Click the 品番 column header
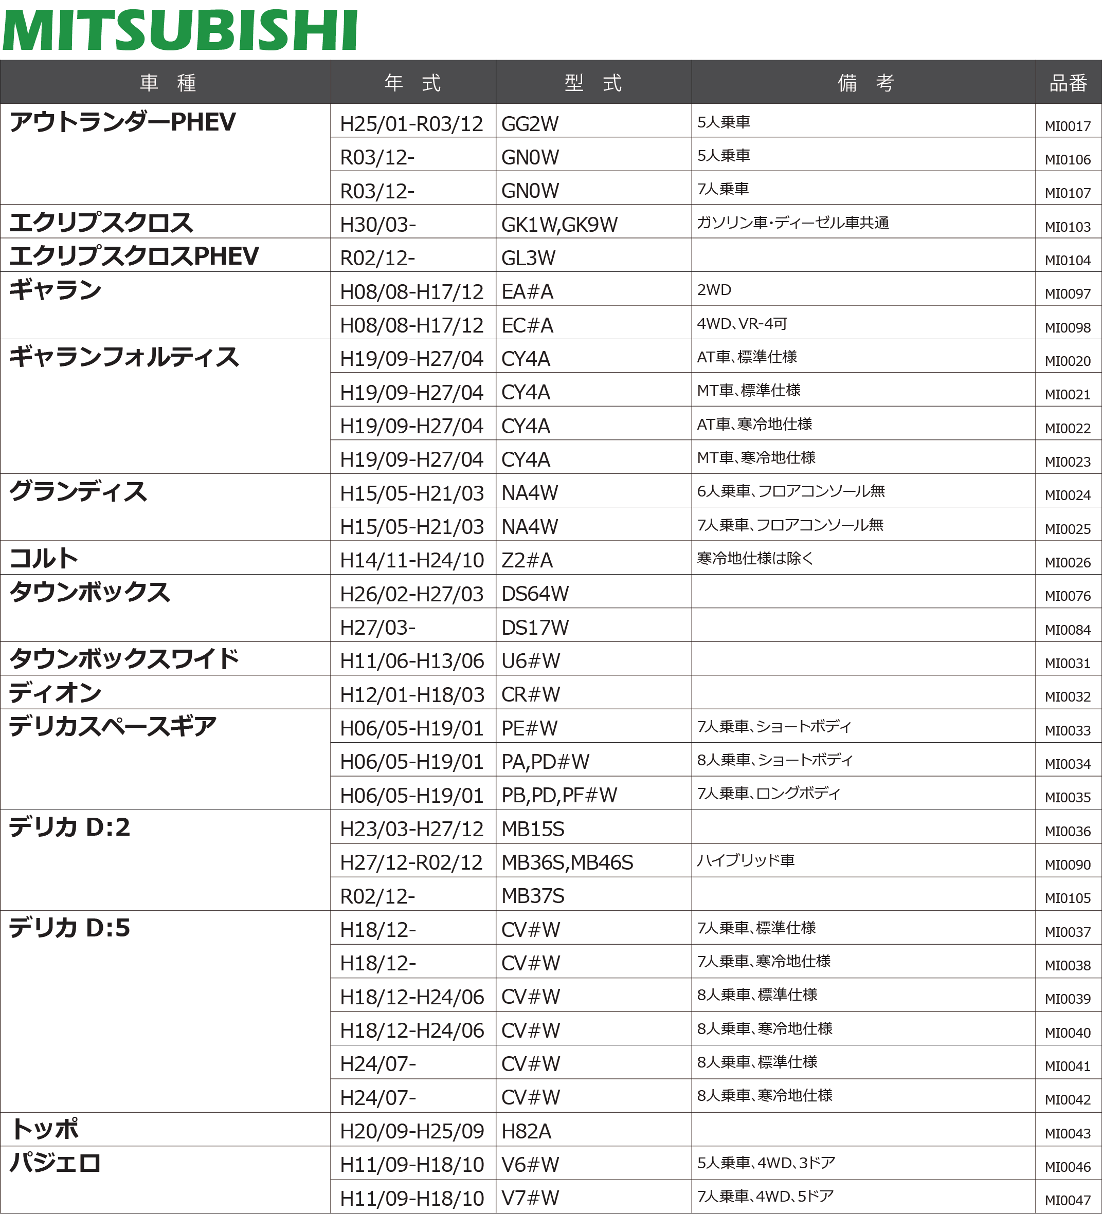 click(x=1068, y=83)
